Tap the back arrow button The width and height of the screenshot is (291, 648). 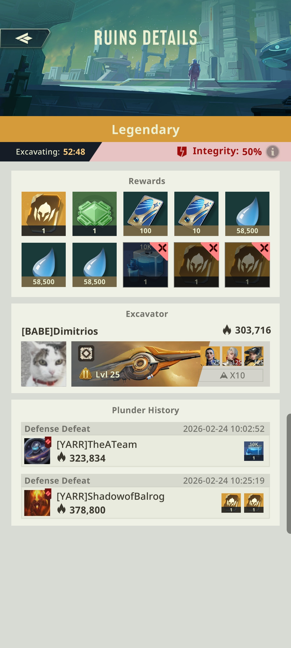pos(25,38)
